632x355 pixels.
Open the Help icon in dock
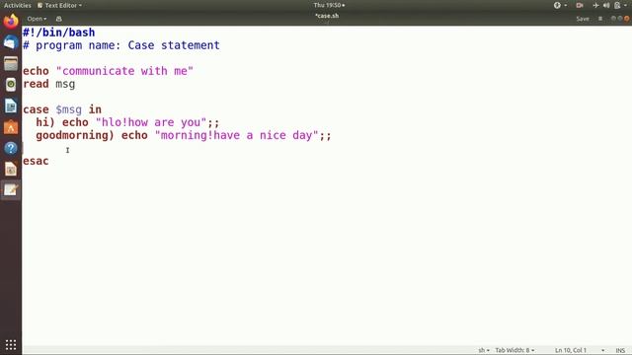click(x=11, y=148)
